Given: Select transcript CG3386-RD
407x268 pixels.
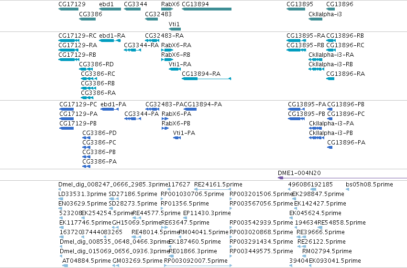Looking at the screenshot, I should coord(86,69).
